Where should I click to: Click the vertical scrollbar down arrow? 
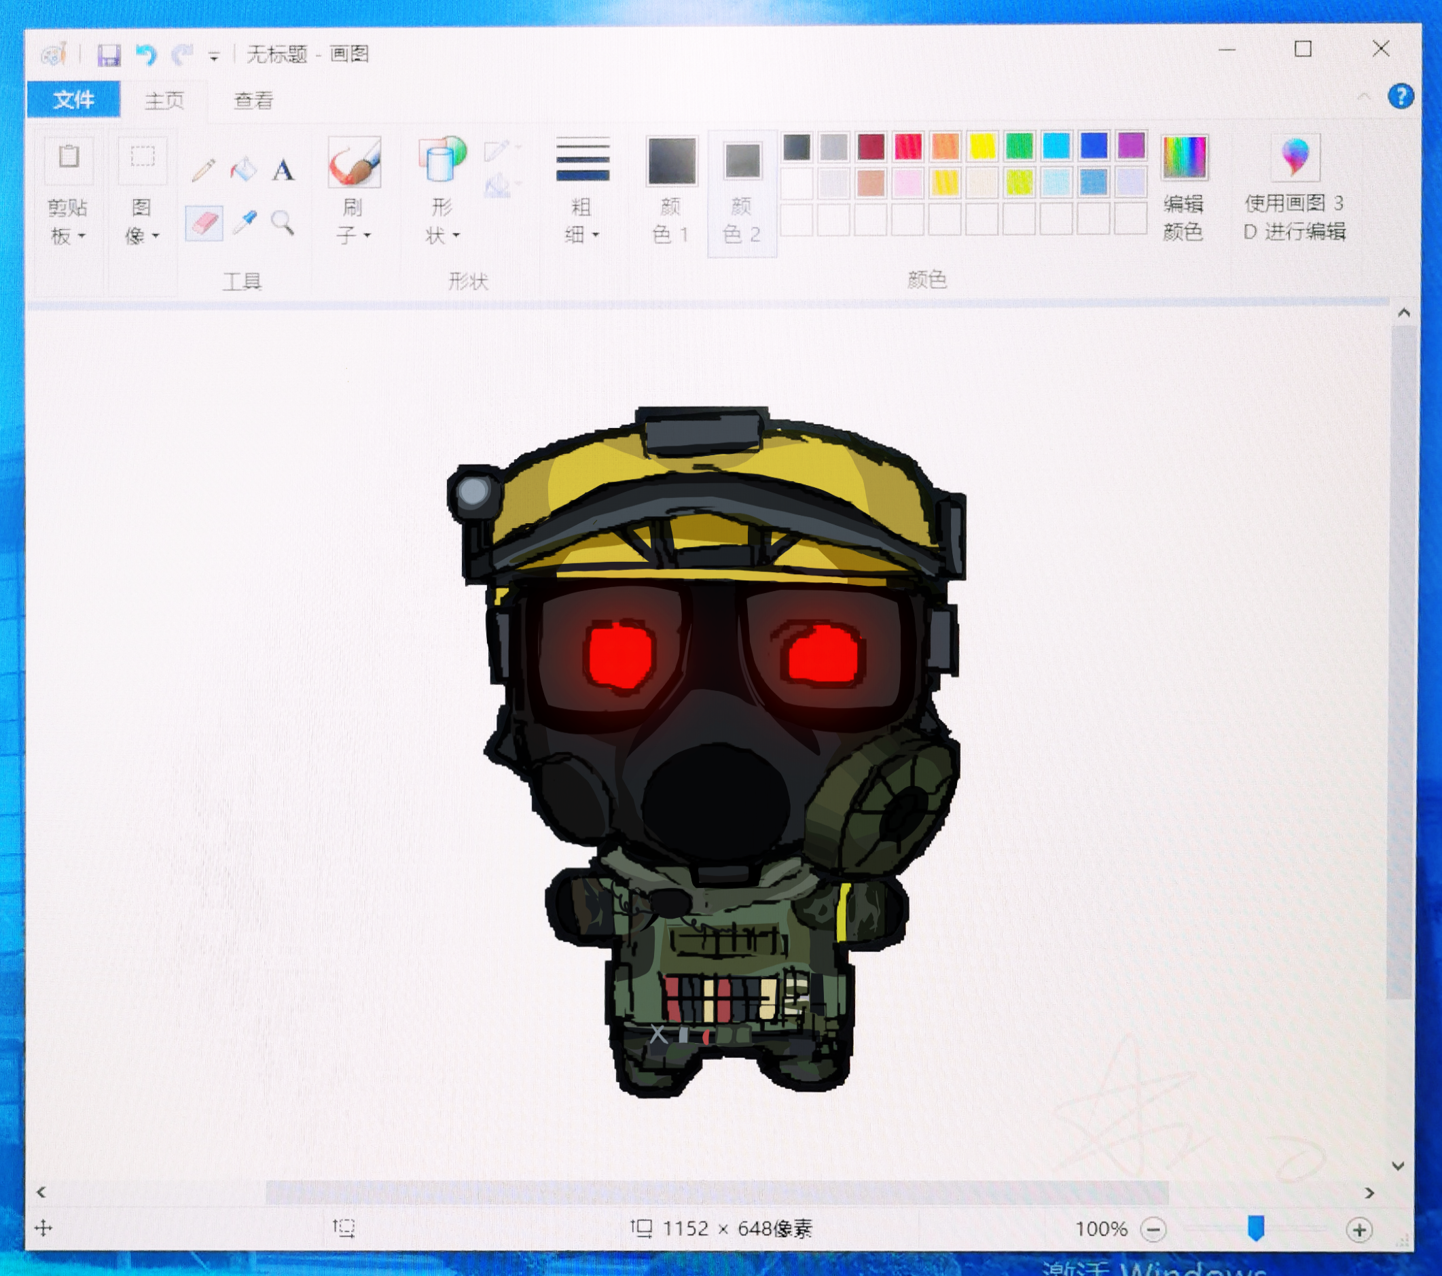tap(1399, 1166)
